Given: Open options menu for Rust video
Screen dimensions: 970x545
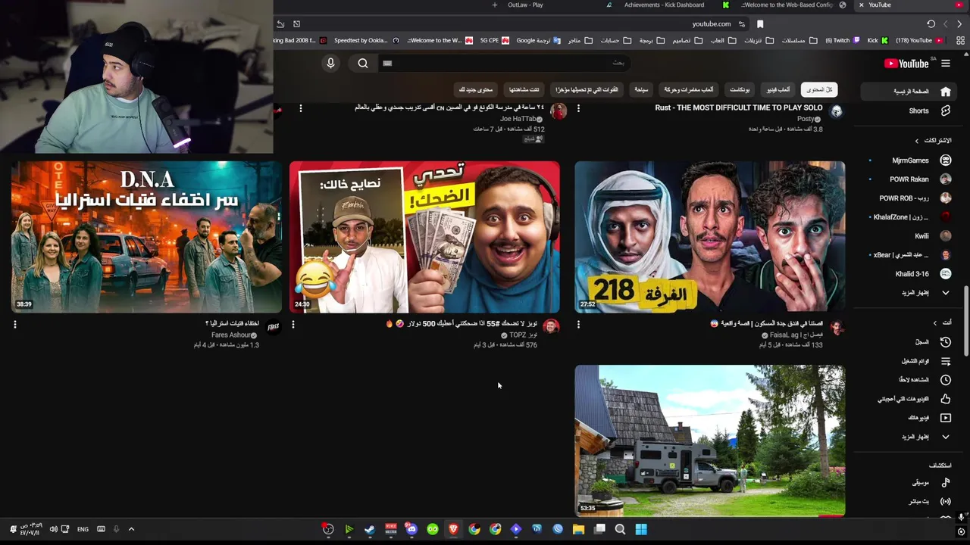Looking at the screenshot, I should tap(578, 109).
